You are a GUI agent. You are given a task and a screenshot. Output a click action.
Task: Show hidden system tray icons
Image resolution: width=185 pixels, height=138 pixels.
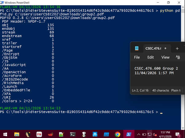point(139,134)
